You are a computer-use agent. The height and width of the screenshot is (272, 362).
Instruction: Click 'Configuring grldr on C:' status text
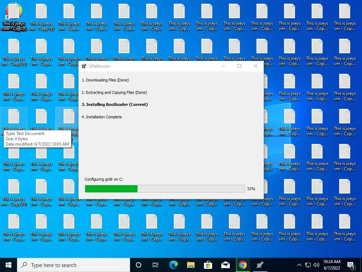[x=104, y=179]
